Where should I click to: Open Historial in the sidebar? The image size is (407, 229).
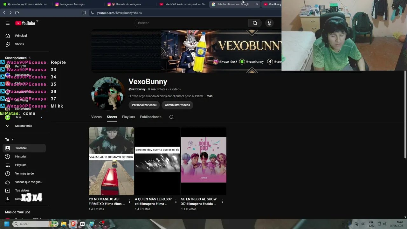24,156
